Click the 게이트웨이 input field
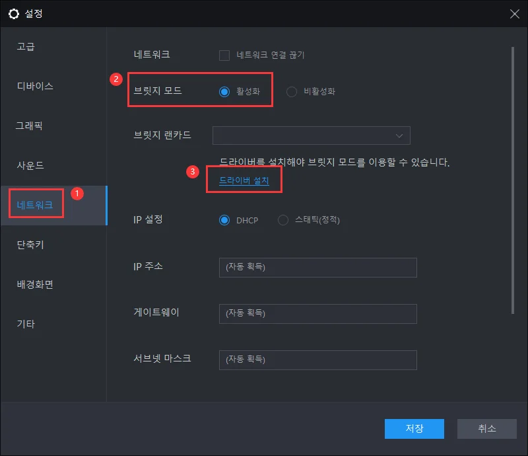 pyautogui.click(x=318, y=314)
